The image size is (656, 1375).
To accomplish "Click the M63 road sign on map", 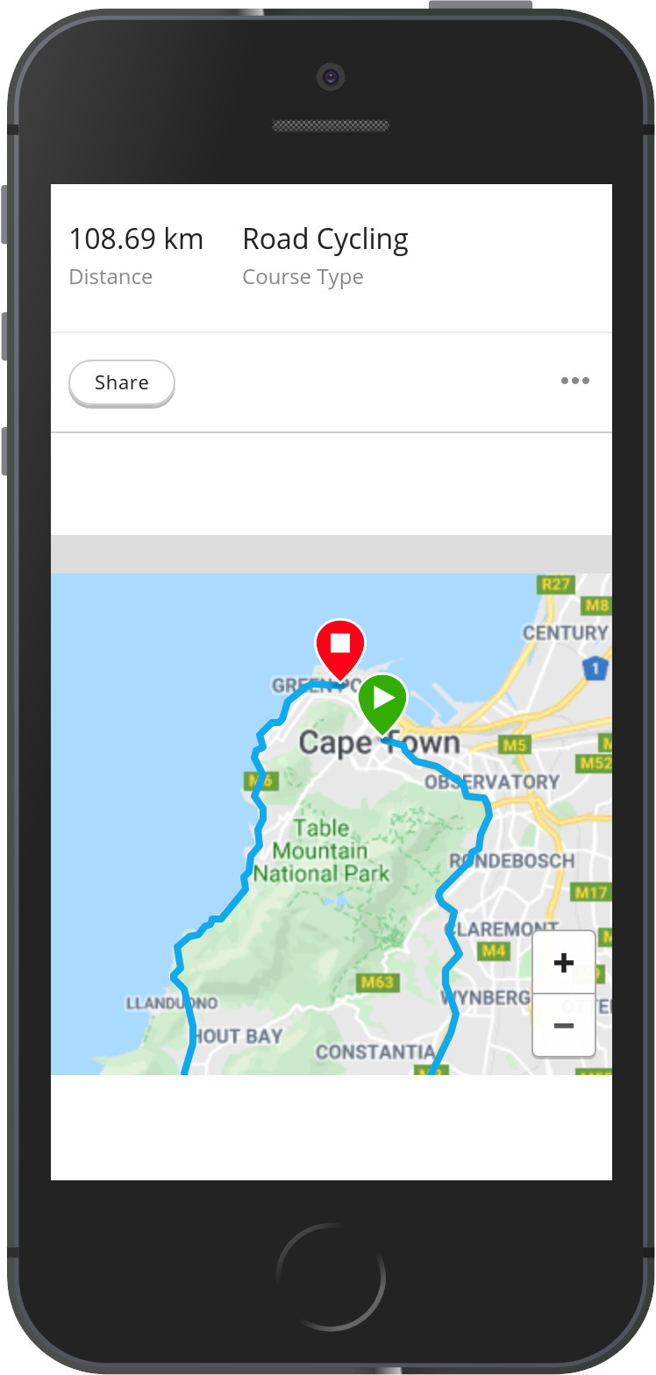I will click(x=378, y=982).
